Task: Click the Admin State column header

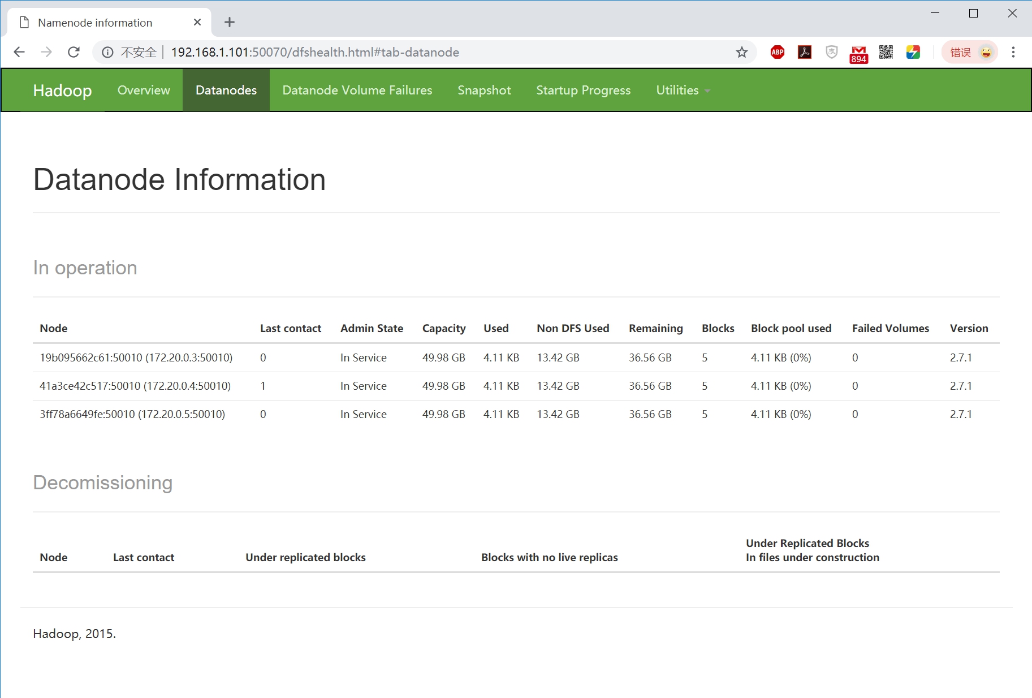Action: click(372, 328)
